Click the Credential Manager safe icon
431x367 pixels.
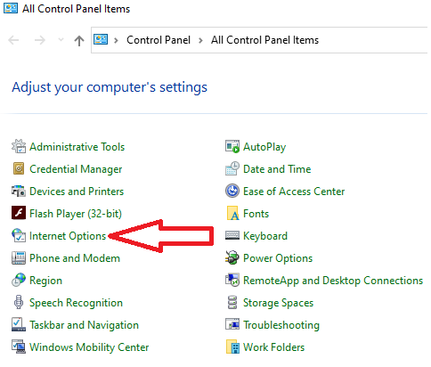pos(19,168)
